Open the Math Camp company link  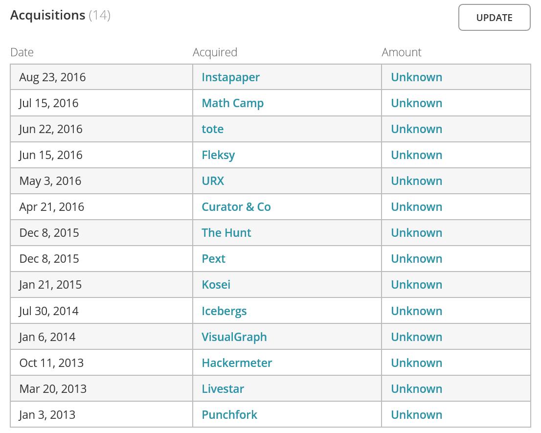pyautogui.click(x=232, y=103)
